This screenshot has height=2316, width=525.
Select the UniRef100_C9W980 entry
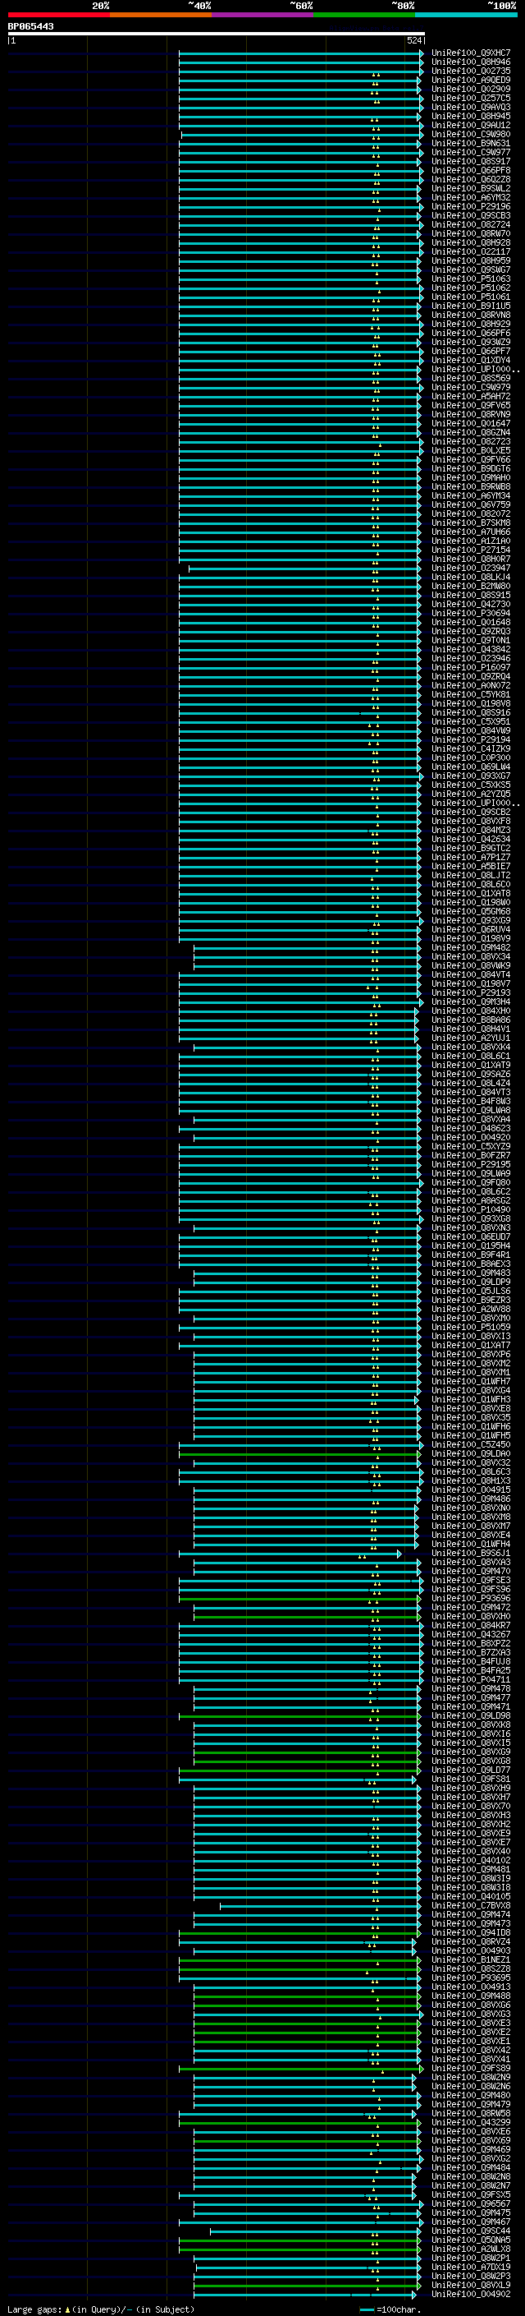471,134
